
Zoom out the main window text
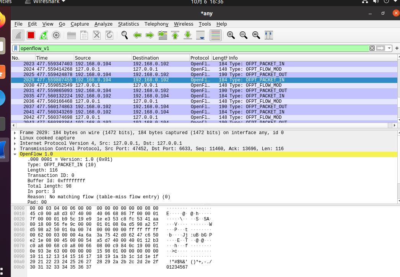click(x=243, y=35)
